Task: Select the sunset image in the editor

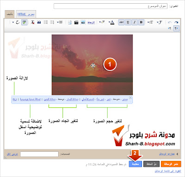Action: click(x=92, y=65)
